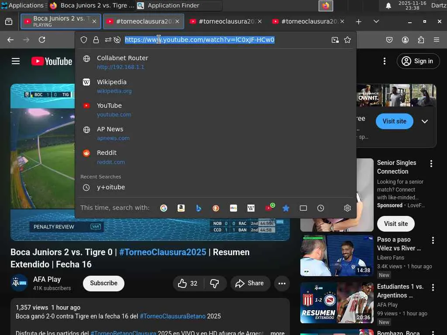
Task: Go back to the previous page
Action: (10, 40)
